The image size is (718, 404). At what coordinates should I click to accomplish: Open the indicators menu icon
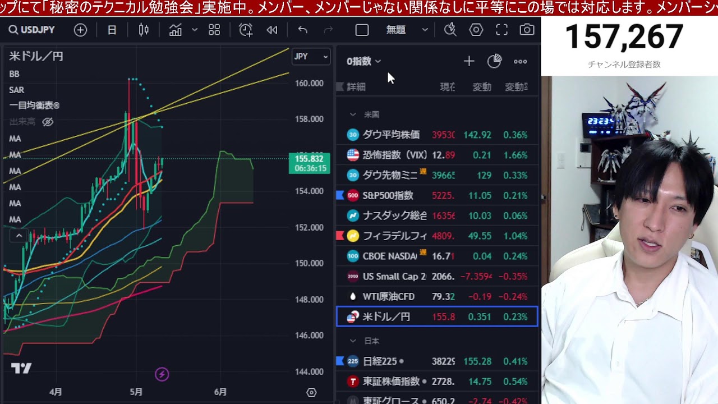176,30
